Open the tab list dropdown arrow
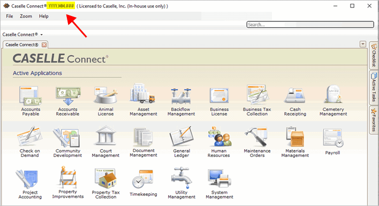The height and width of the screenshot is (206, 379). tap(363, 44)
